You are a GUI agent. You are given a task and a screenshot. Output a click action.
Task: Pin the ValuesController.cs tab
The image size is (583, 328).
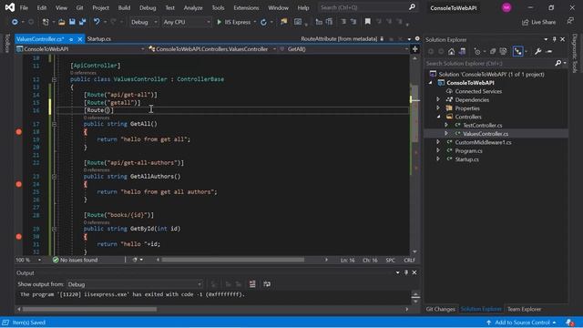pos(71,39)
